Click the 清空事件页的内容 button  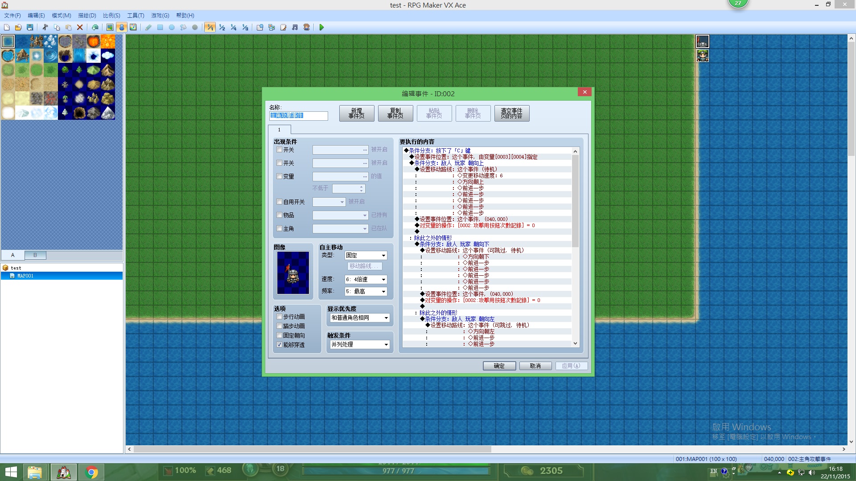point(511,113)
